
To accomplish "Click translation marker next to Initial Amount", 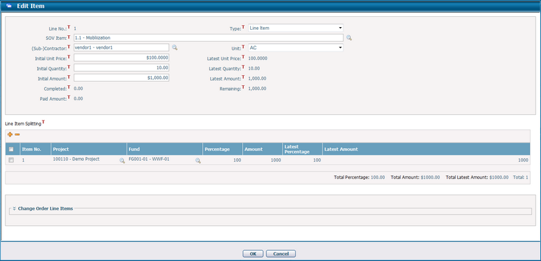I will [x=69, y=76].
